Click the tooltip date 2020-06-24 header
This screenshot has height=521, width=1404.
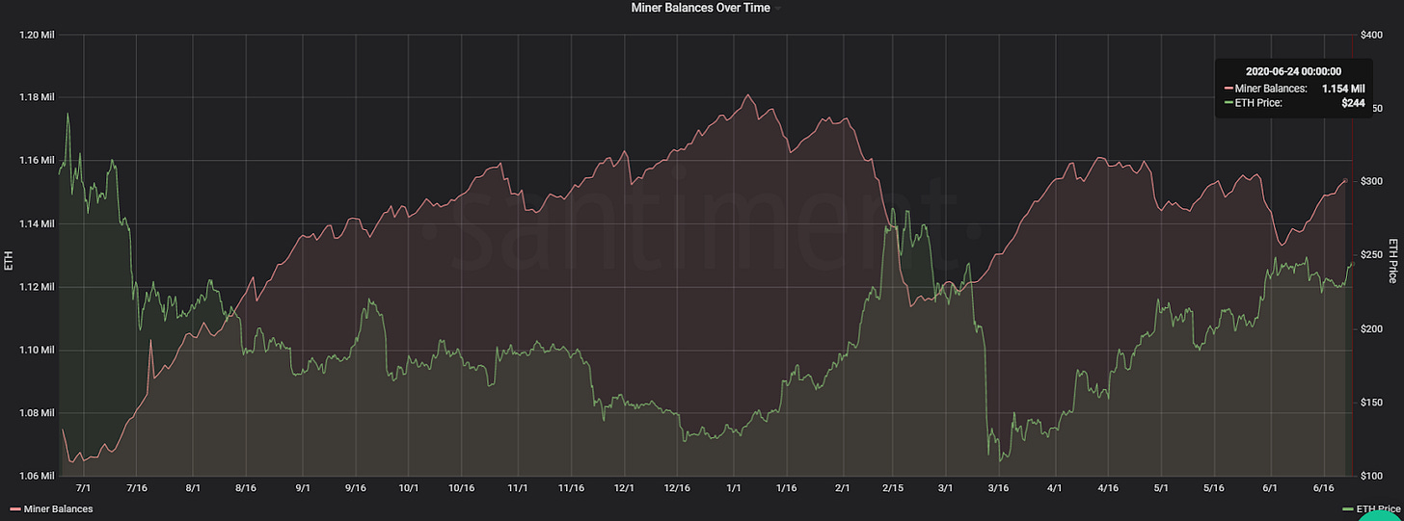pyautogui.click(x=1291, y=70)
